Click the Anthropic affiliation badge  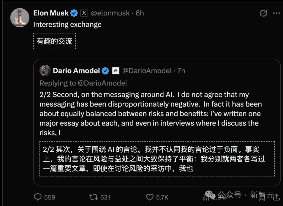pos(116,71)
